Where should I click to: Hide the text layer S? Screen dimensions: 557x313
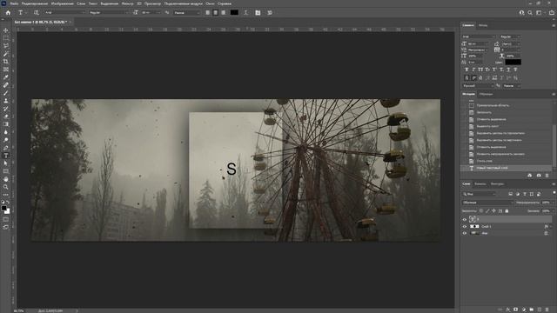coord(464,219)
